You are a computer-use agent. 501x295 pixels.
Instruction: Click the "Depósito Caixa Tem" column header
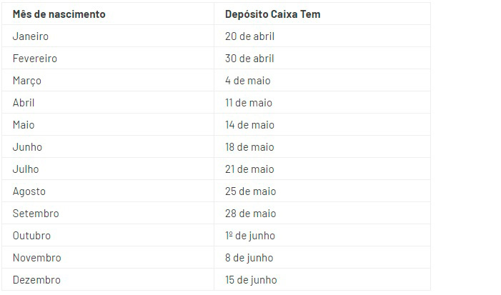pos(322,14)
